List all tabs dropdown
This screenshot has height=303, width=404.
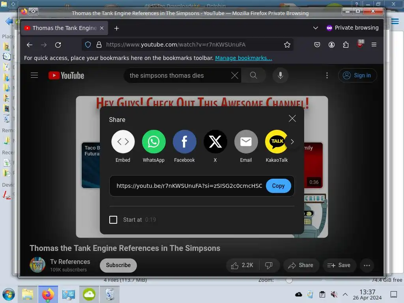coord(315,28)
